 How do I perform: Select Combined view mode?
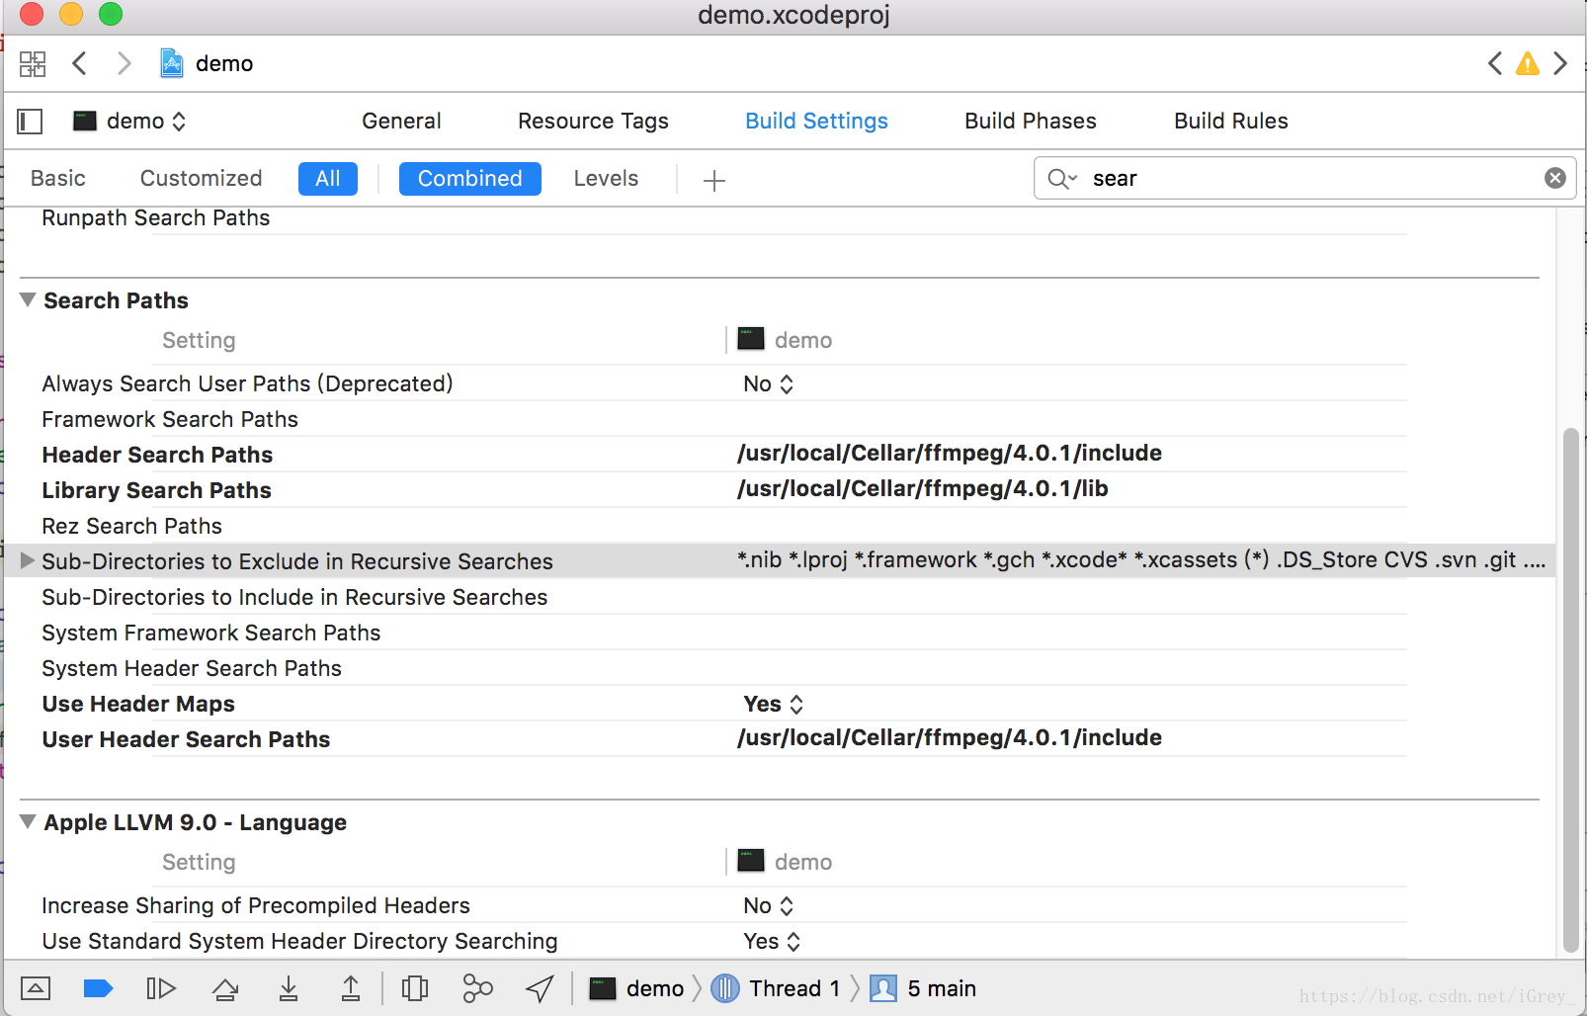coord(470,179)
